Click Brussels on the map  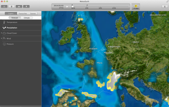click(x=108, y=53)
